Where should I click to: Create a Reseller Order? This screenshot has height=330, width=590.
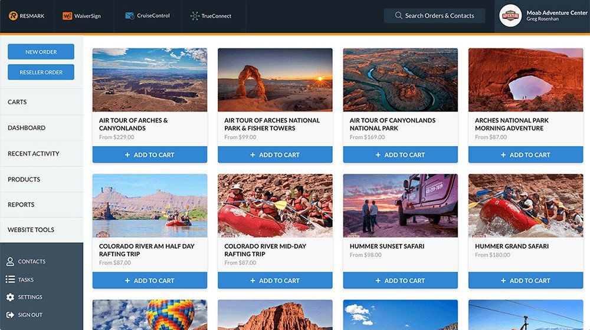41,72
